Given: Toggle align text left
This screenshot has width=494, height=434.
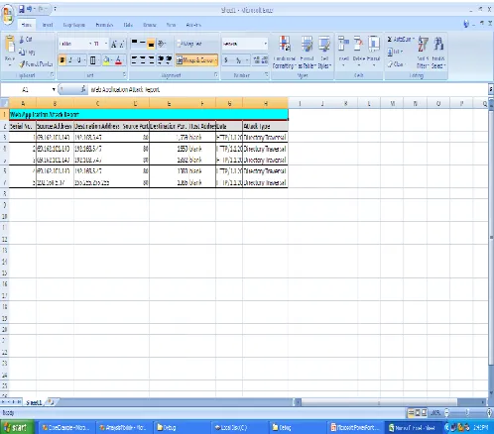Looking at the screenshot, I should pos(134,60).
